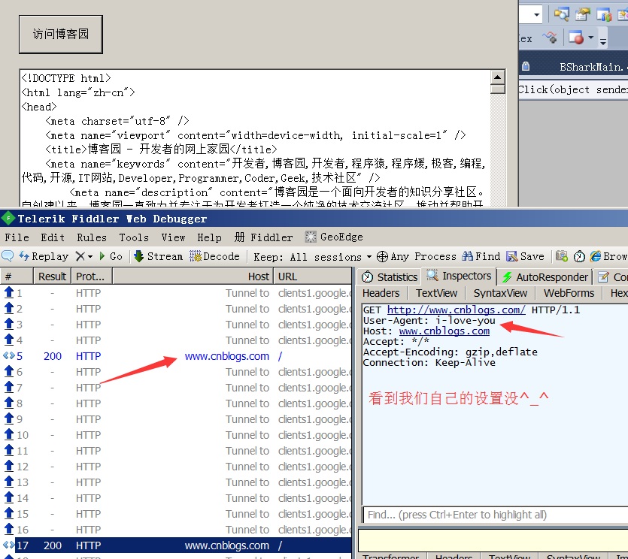Sort sessions by the # column header
This screenshot has width=628, height=559.
tap(17, 276)
